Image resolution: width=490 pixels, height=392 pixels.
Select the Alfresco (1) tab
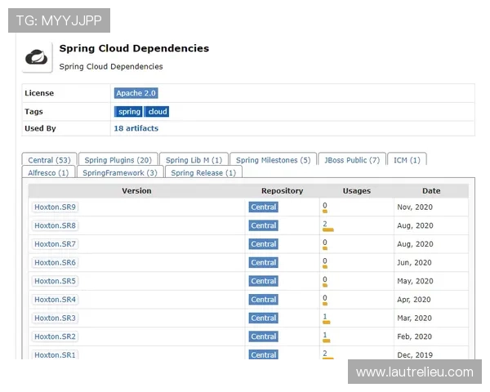click(x=48, y=173)
